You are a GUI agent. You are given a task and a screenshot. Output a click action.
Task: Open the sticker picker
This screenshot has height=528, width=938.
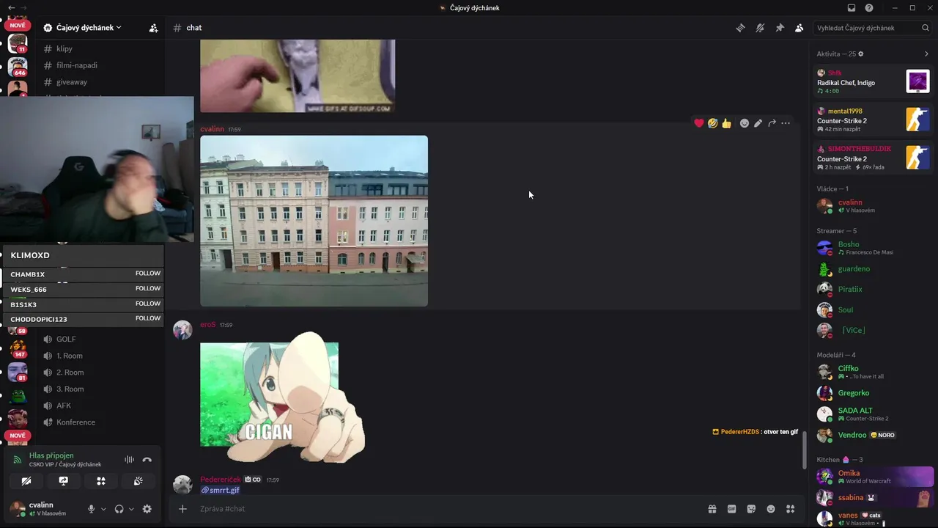click(751, 509)
